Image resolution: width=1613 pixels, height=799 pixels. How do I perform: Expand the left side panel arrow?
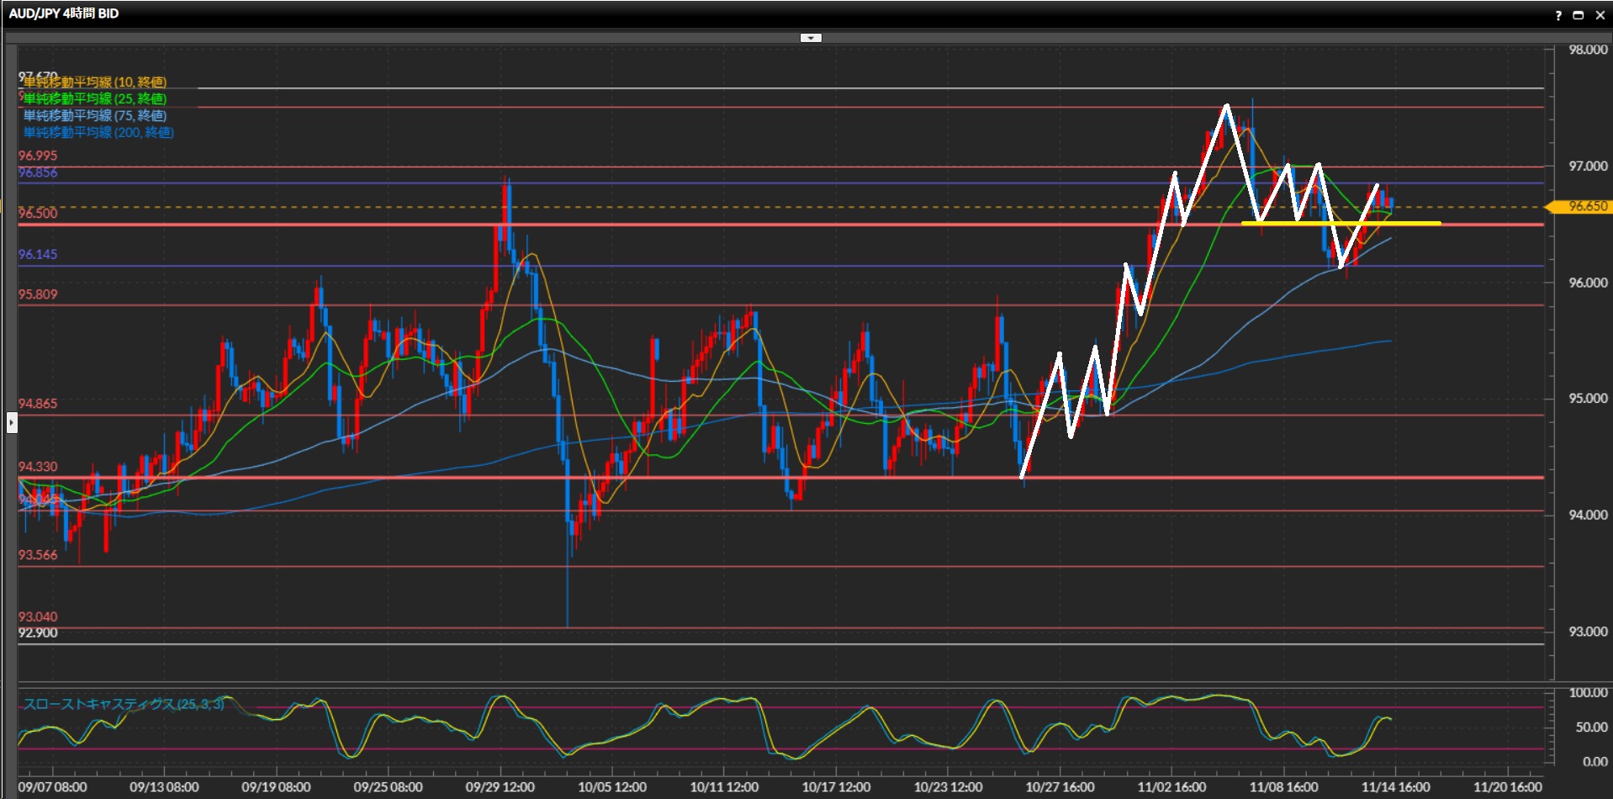tap(12, 422)
